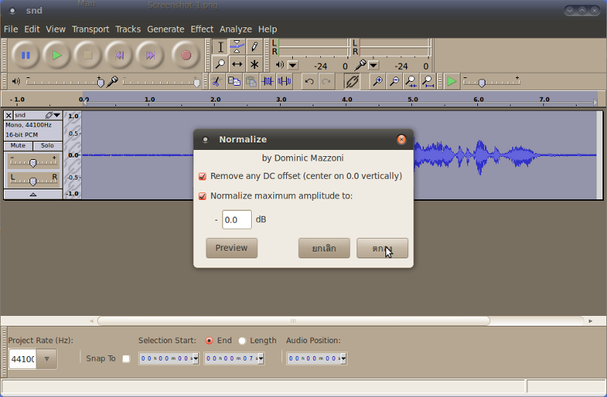This screenshot has height=397, width=607.
Task: Open the View menu
Action: tap(55, 30)
